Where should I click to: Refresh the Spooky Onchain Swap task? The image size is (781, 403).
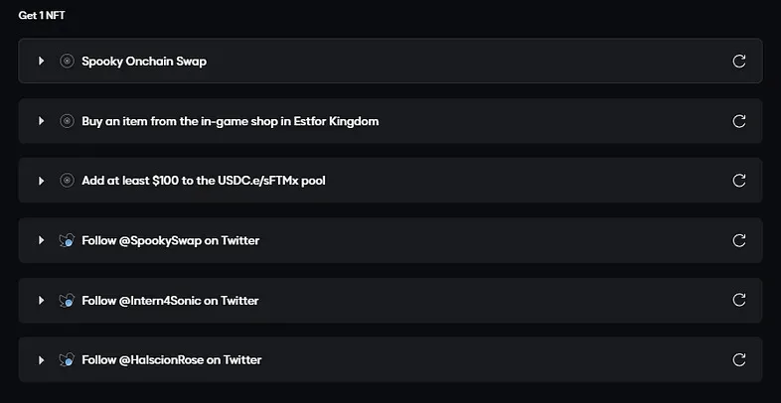[738, 62]
